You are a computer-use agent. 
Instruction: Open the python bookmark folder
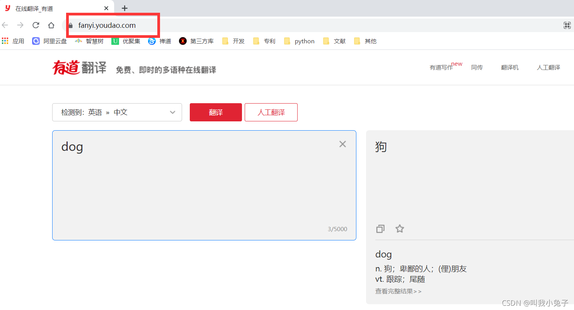pyautogui.click(x=299, y=41)
